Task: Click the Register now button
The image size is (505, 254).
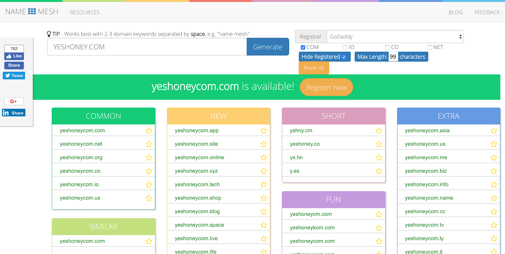Action: click(x=326, y=87)
